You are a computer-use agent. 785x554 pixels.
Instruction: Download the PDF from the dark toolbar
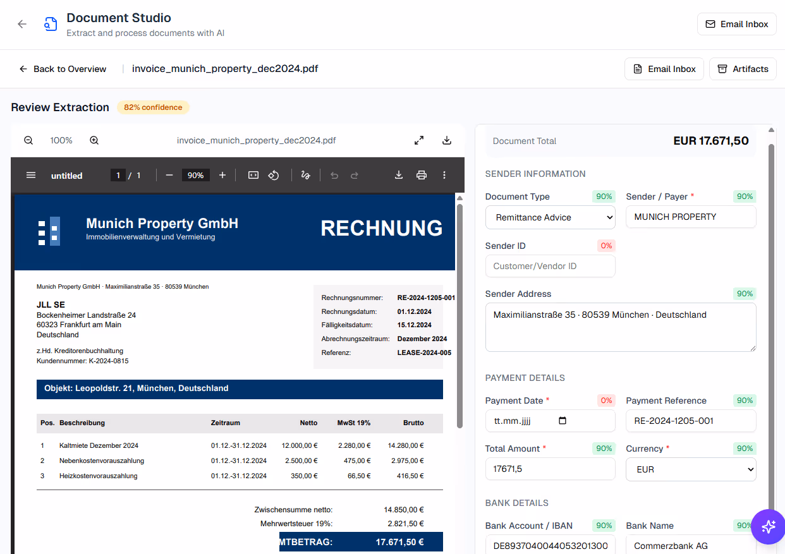[x=398, y=175]
